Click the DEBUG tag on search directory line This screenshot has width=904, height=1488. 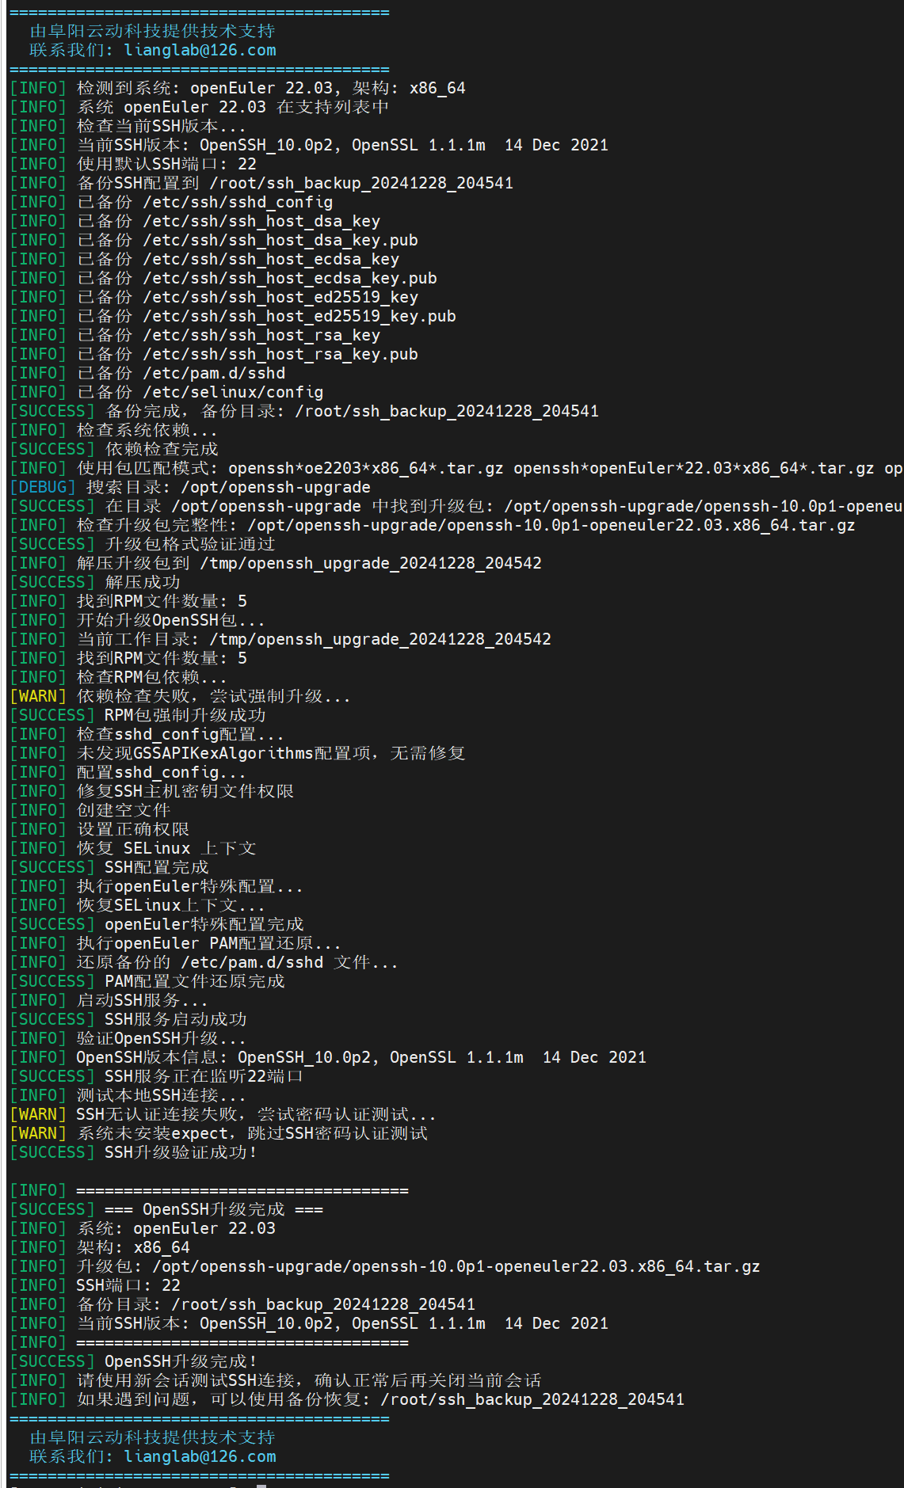pos(43,488)
